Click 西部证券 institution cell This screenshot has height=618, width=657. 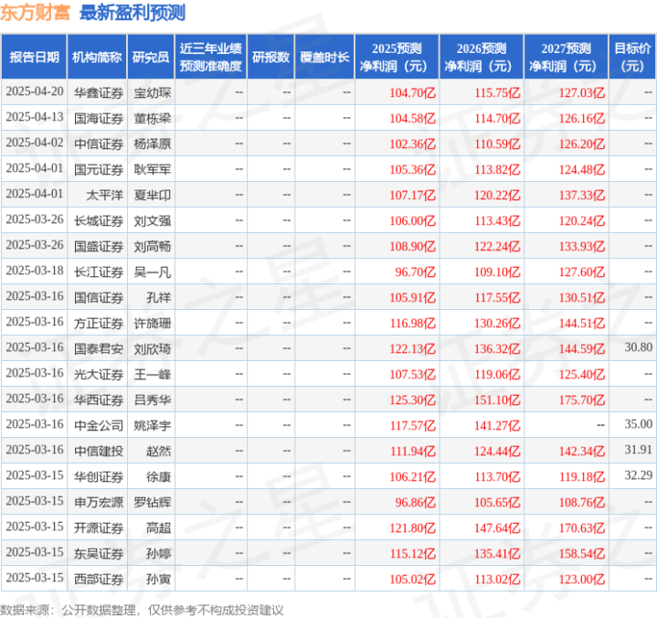click(99, 579)
